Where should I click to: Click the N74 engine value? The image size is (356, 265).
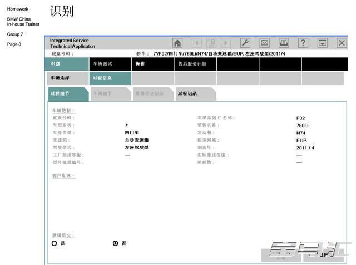(x=301, y=133)
